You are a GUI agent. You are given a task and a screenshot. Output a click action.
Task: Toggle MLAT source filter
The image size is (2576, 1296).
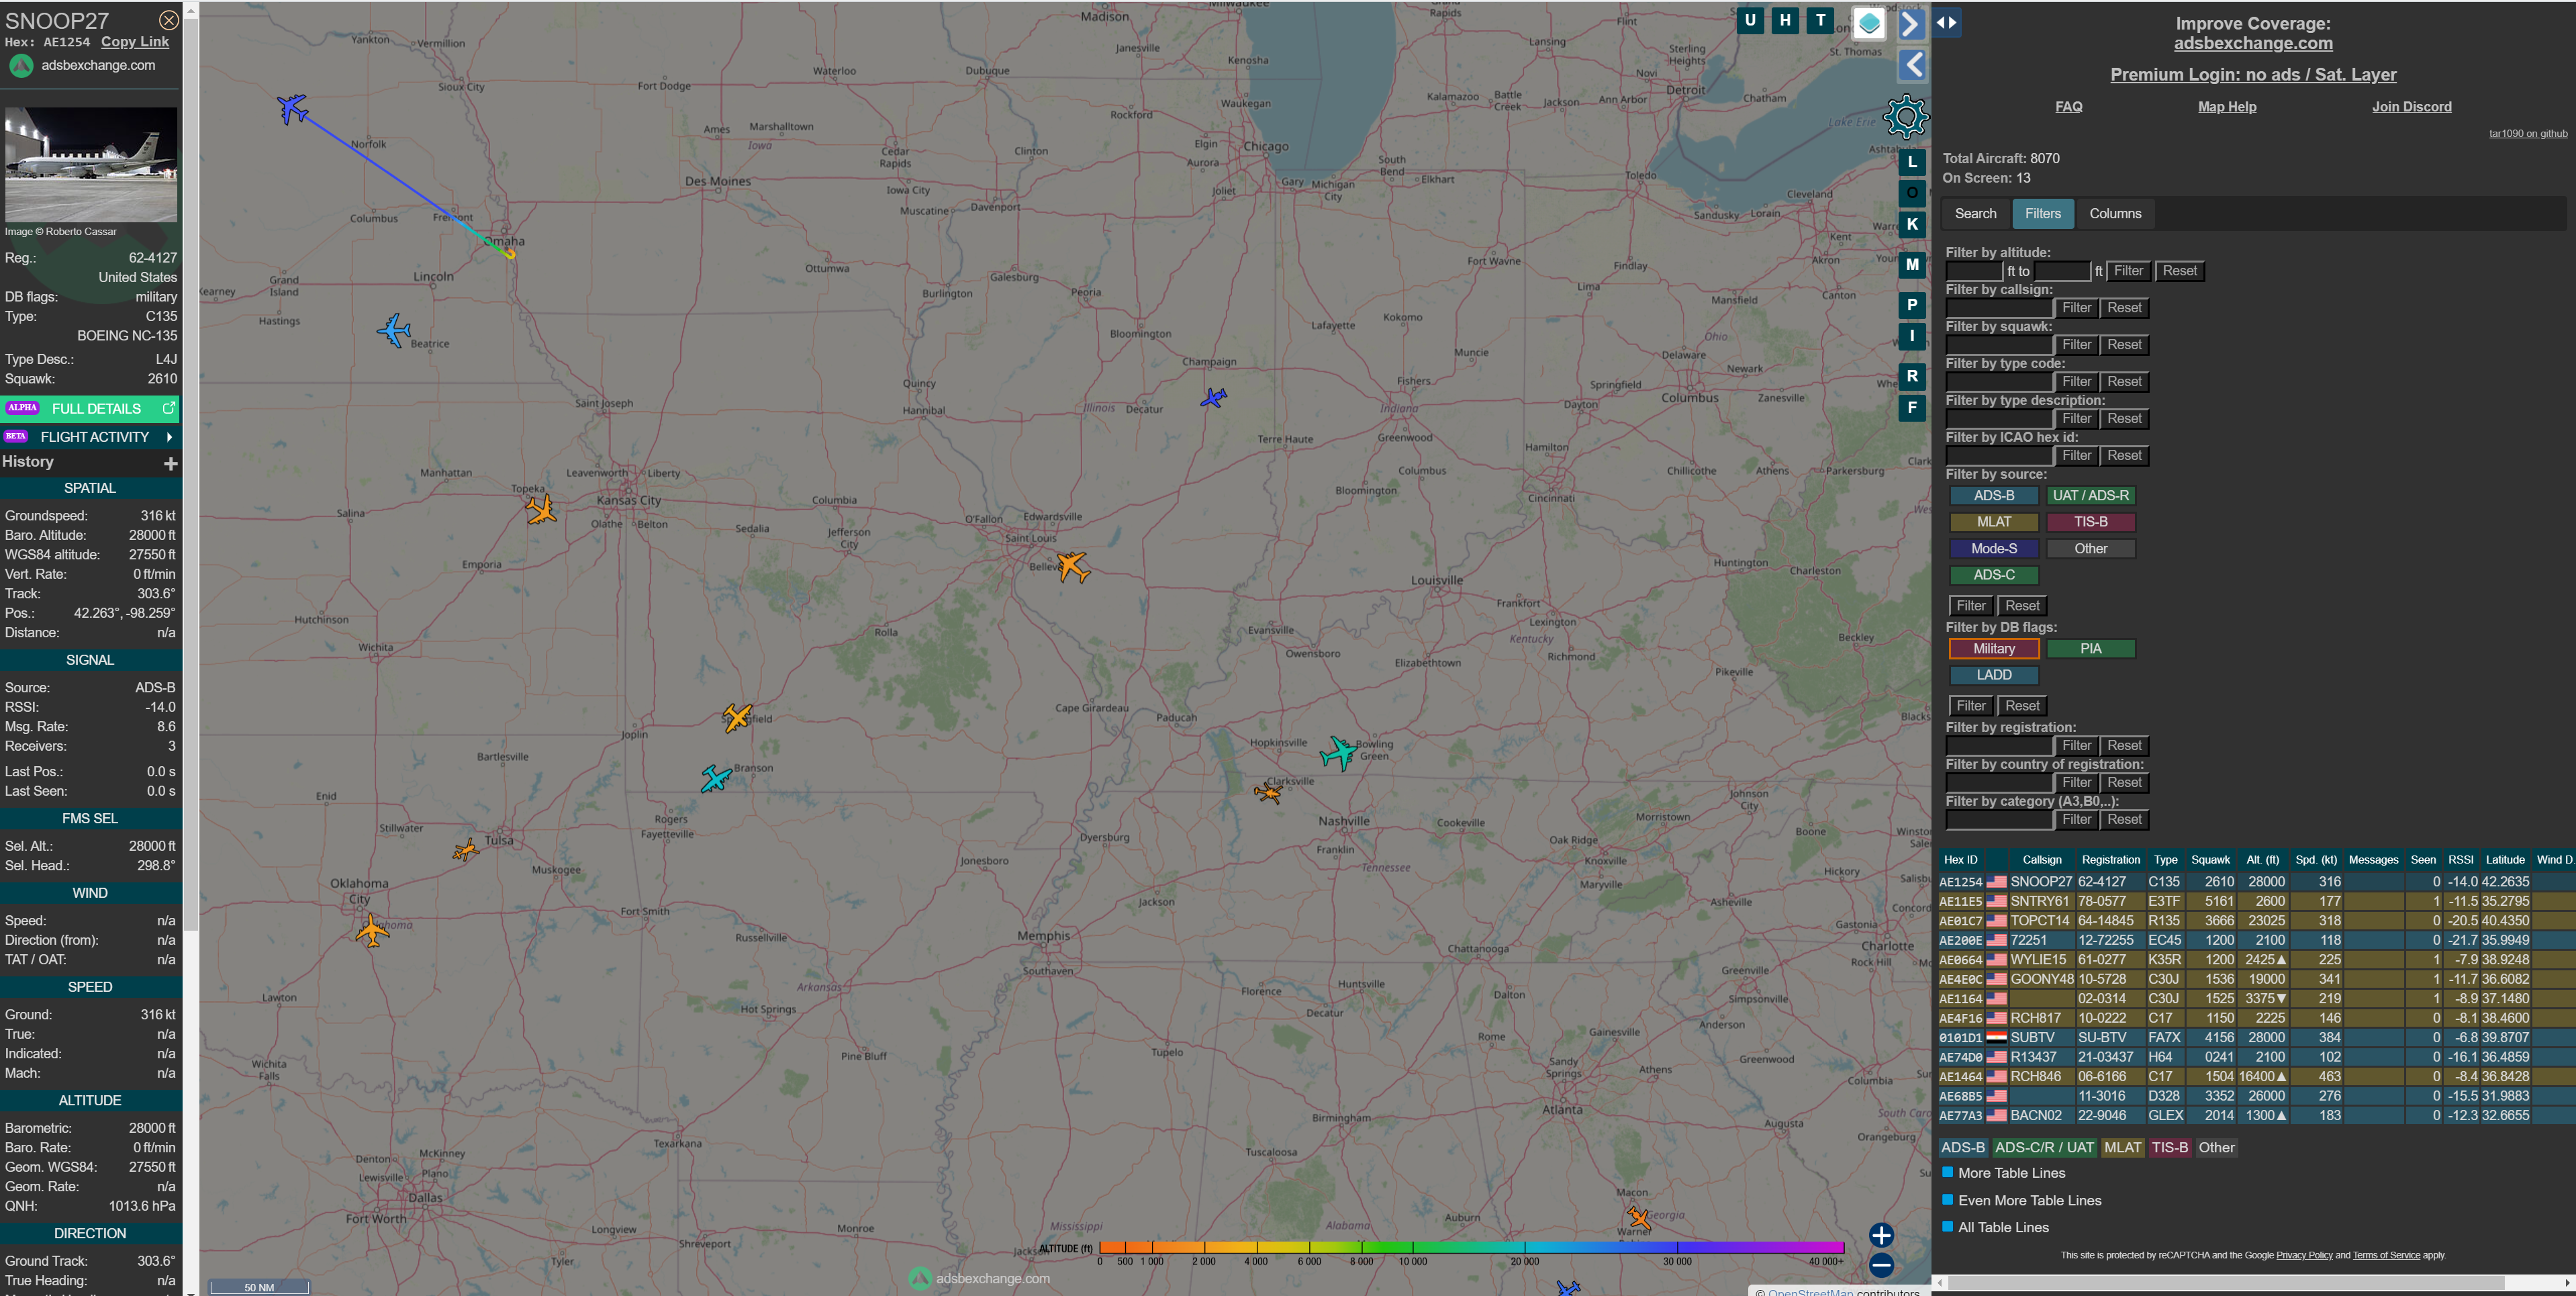[x=1994, y=522]
